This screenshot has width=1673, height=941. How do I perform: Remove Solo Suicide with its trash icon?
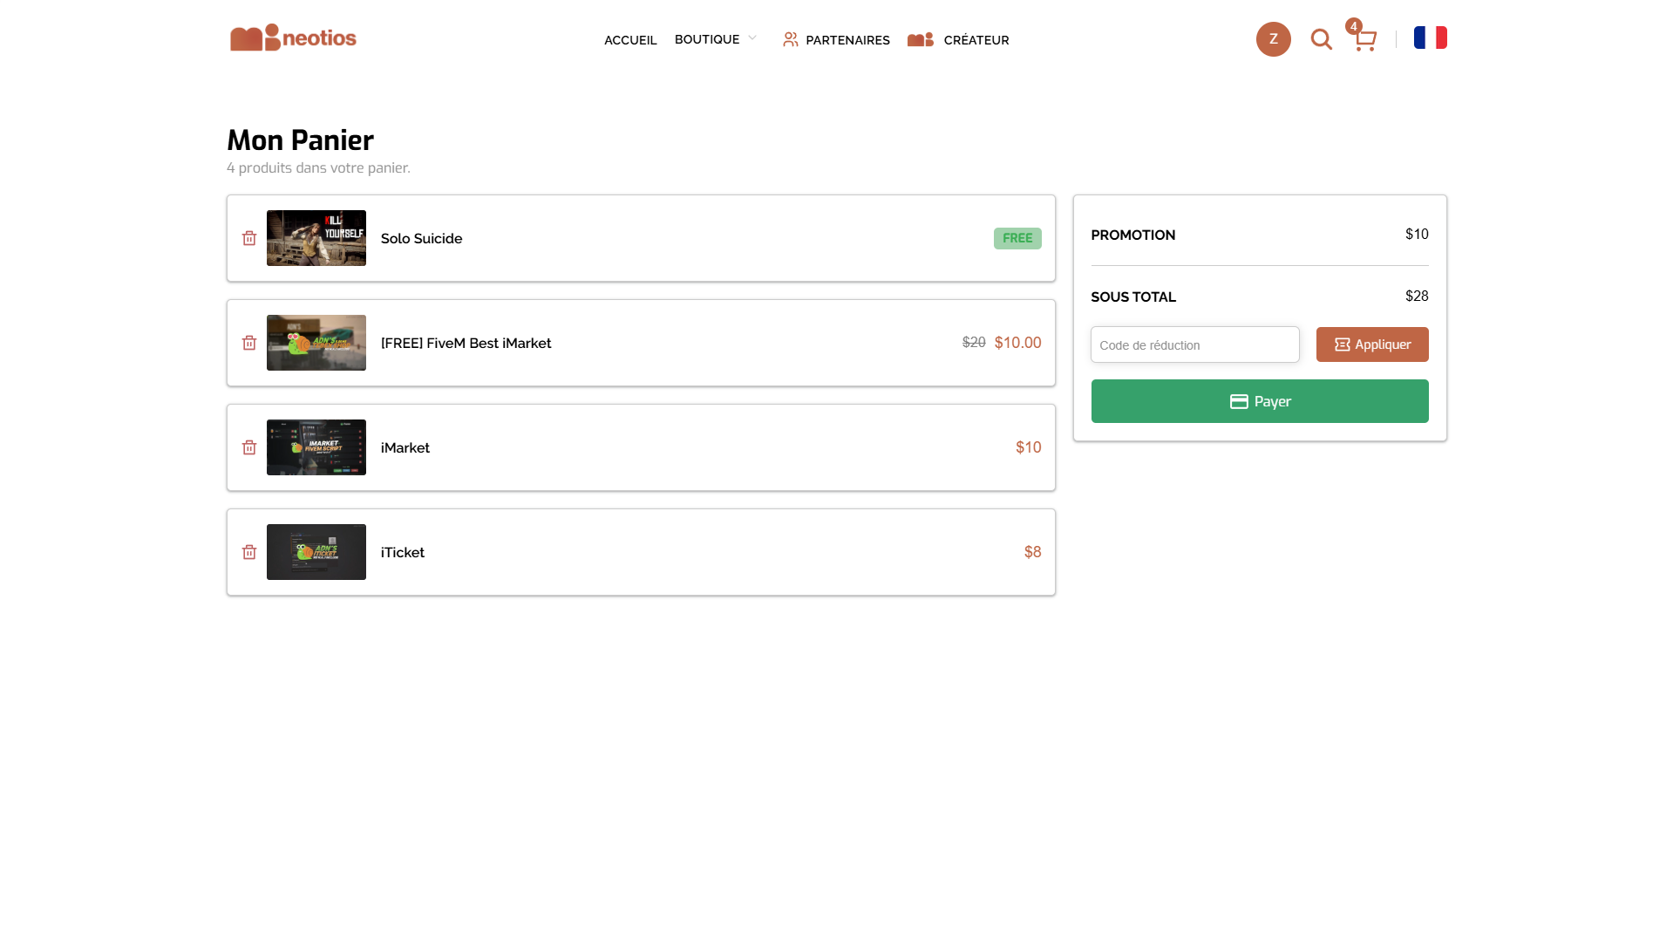coord(249,238)
